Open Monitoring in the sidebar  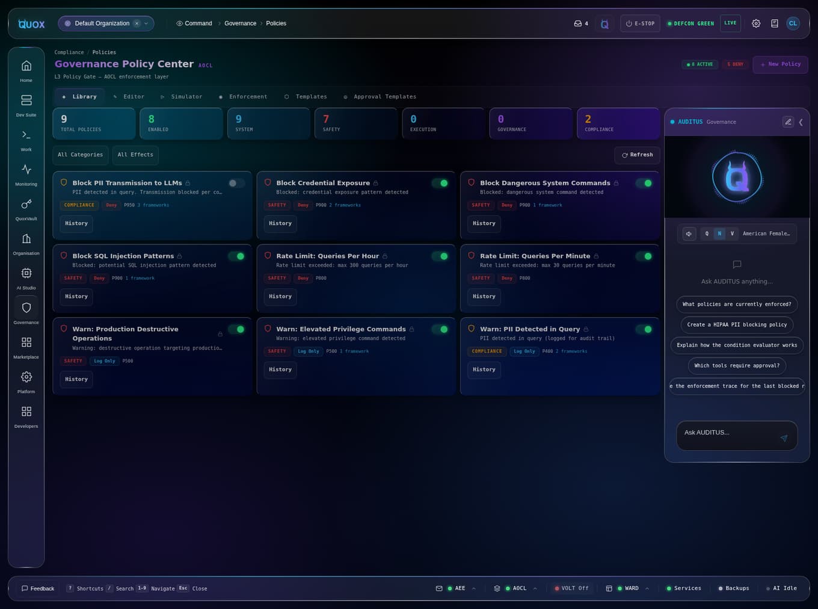tap(26, 174)
